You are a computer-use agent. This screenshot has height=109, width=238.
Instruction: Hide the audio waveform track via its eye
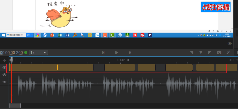tap(4, 82)
